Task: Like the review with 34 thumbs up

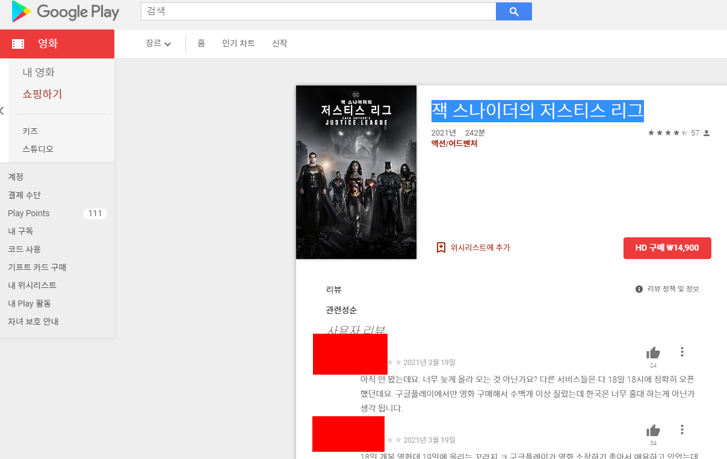Action: [653, 431]
